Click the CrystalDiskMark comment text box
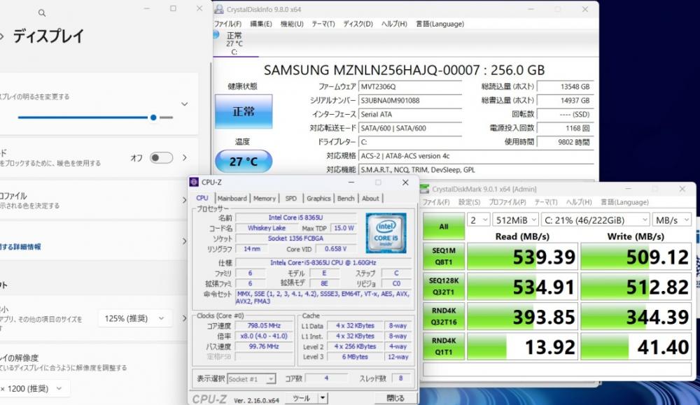The width and height of the screenshot is (700, 405). pos(557,369)
